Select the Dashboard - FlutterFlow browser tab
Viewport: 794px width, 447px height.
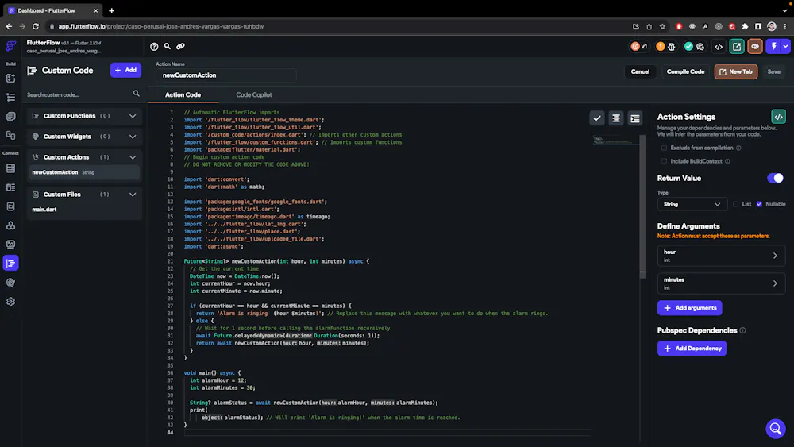51,10
